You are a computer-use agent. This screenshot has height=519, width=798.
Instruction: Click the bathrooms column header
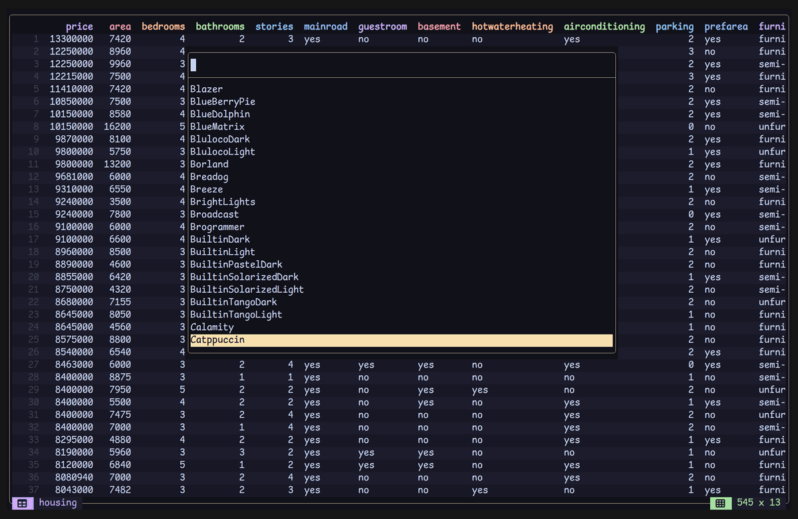(220, 27)
